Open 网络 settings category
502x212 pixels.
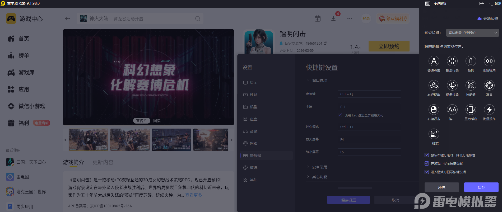[266, 143]
